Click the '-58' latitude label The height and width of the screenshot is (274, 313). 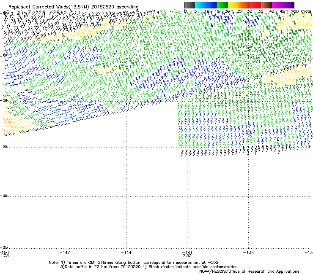pyautogui.click(x=4, y=196)
